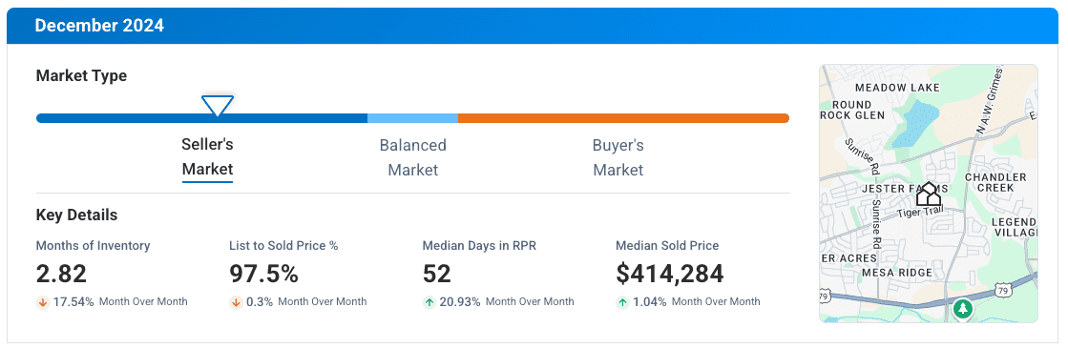Click the Months of Inventory label
This screenshot has width=1068, height=348.
pyautogui.click(x=93, y=246)
